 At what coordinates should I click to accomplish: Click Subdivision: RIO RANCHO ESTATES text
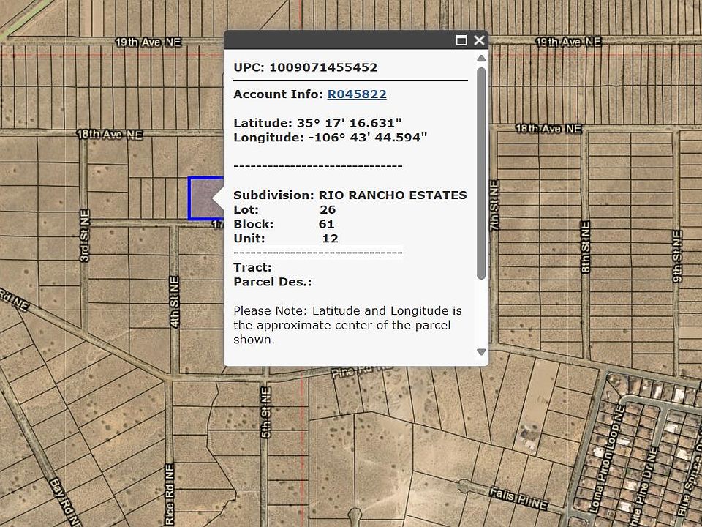(x=350, y=195)
